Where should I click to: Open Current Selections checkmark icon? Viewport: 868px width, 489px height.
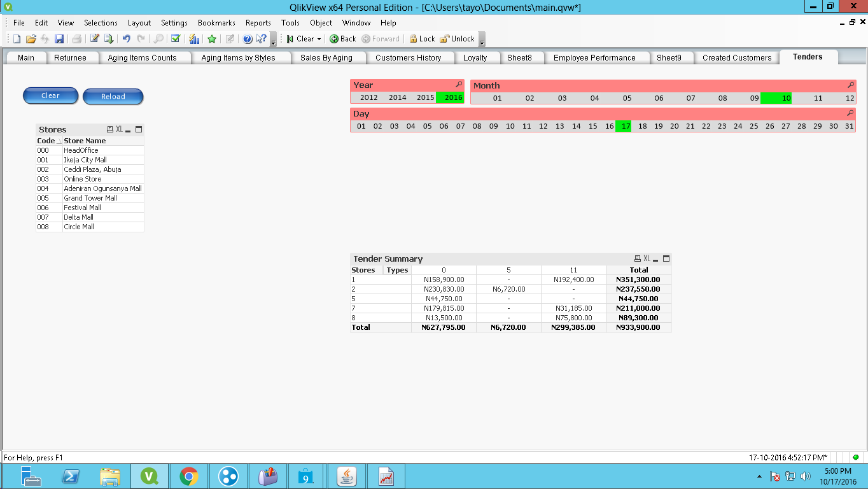[175, 39]
